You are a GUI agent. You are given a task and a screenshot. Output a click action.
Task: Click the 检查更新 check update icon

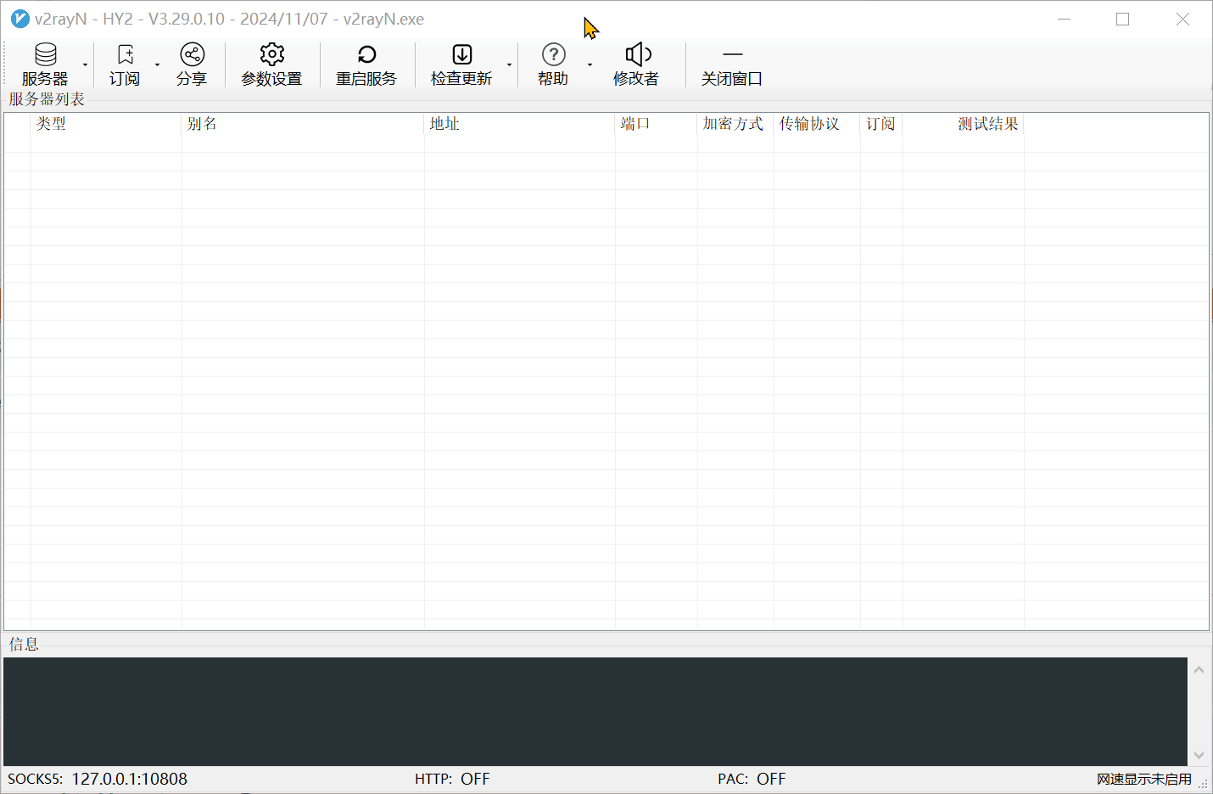click(x=461, y=56)
